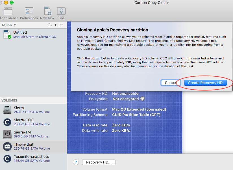Click '206.73 GB SATA Volume' text
Screen dimensions: 233x170
coord(32,124)
